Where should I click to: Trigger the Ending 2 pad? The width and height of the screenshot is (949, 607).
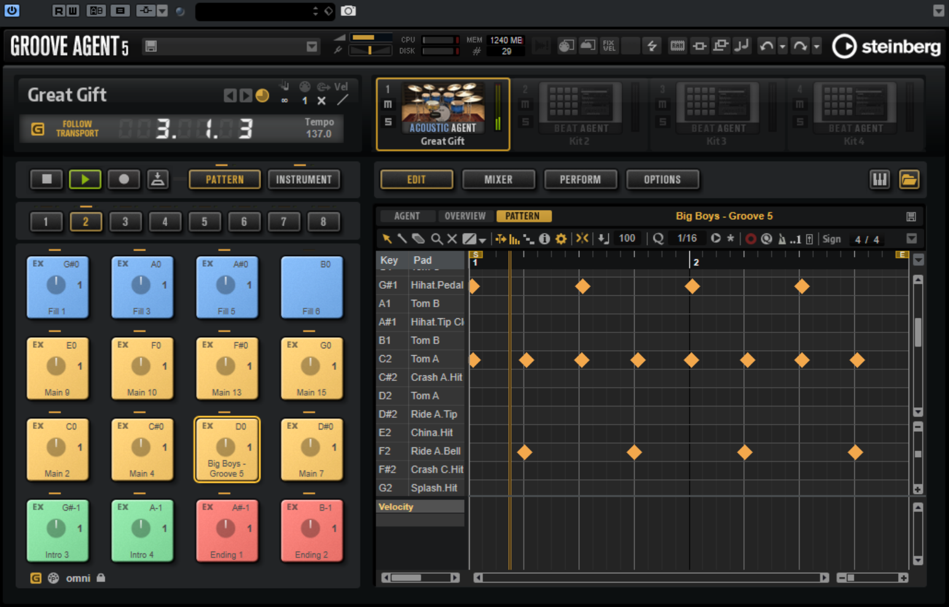(311, 530)
